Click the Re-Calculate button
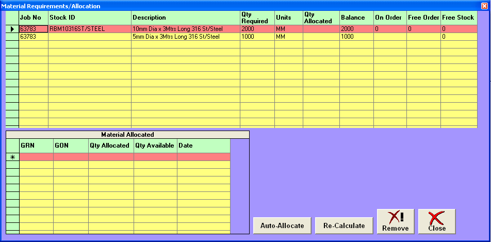The height and width of the screenshot is (242, 491). pyautogui.click(x=344, y=225)
